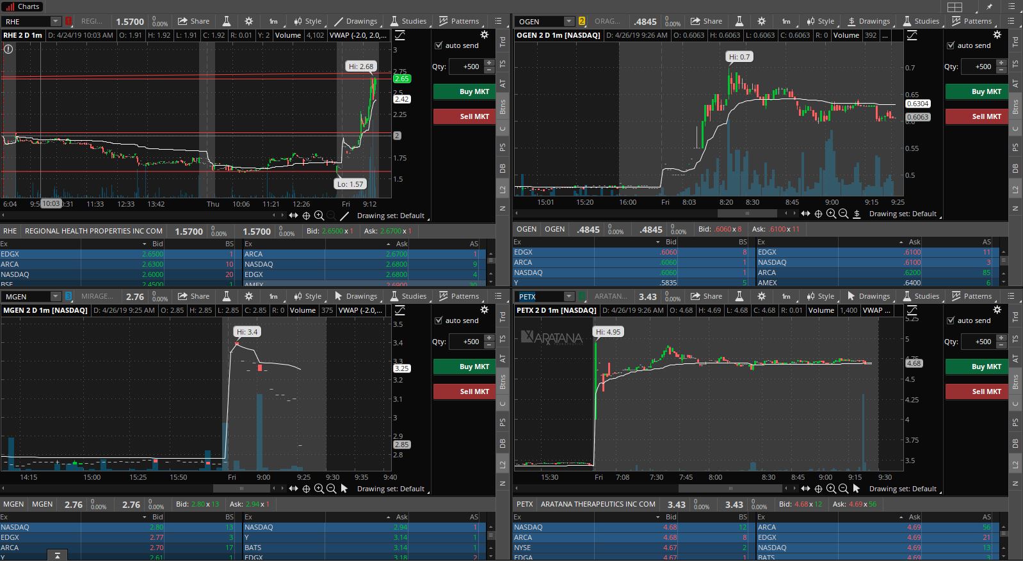This screenshot has width=1023, height=561.
Task: Open Patterns menu in OGEN chart
Action: (x=971, y=21)
